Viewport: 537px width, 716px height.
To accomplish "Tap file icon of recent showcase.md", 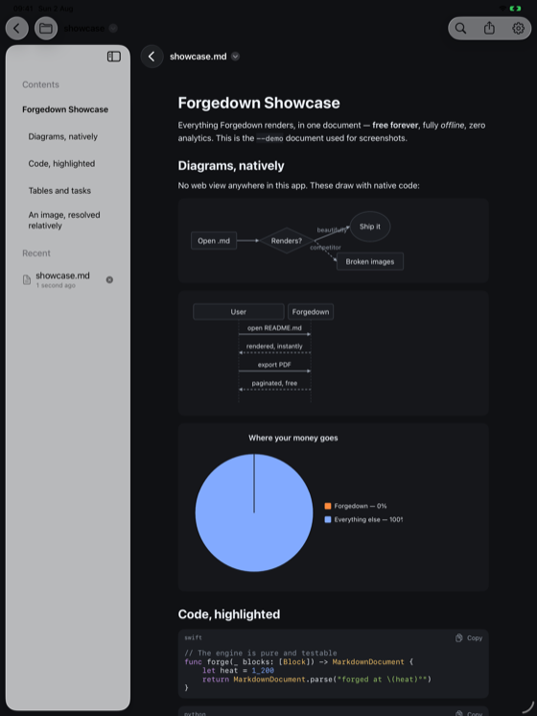I will (27, 280).
